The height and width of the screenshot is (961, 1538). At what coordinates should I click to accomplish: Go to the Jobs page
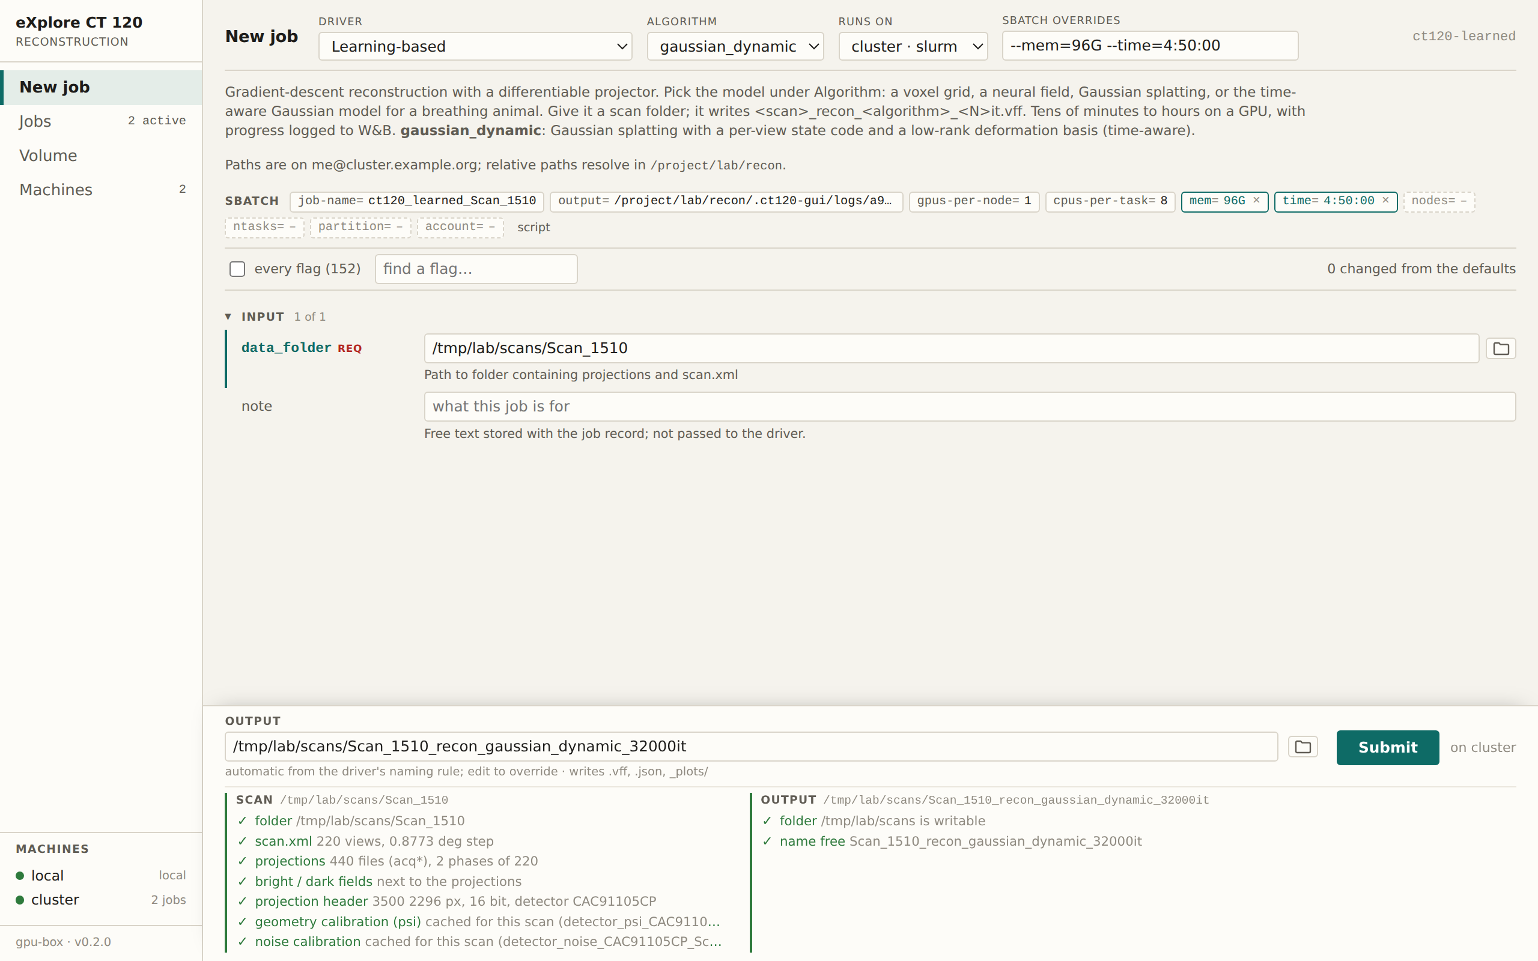point(101,121)
